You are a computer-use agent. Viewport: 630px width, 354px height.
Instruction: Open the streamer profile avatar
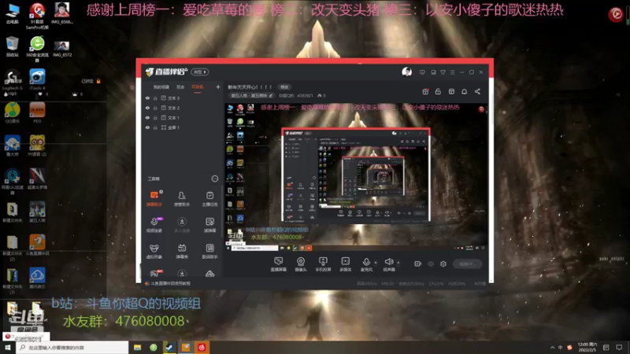click(406, 72)
